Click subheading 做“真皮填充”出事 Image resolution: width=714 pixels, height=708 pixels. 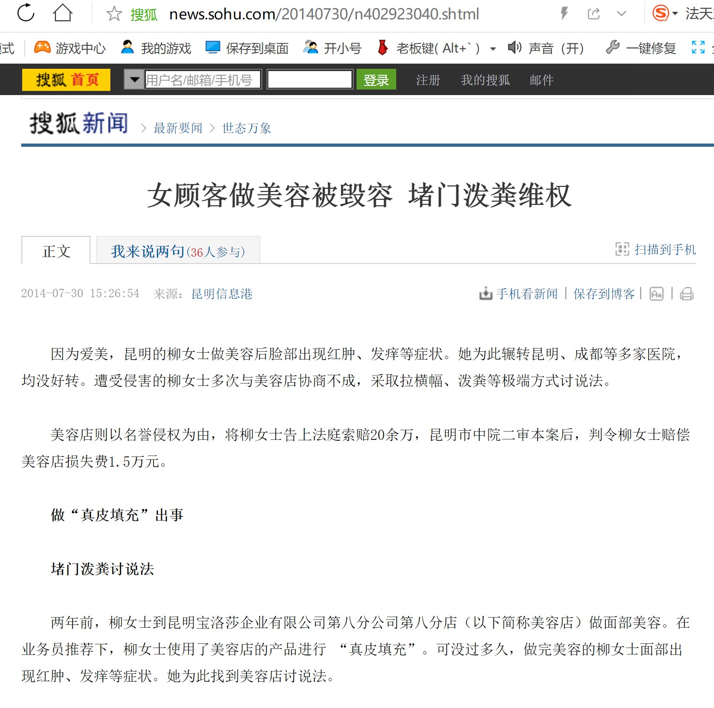[117, 515]
